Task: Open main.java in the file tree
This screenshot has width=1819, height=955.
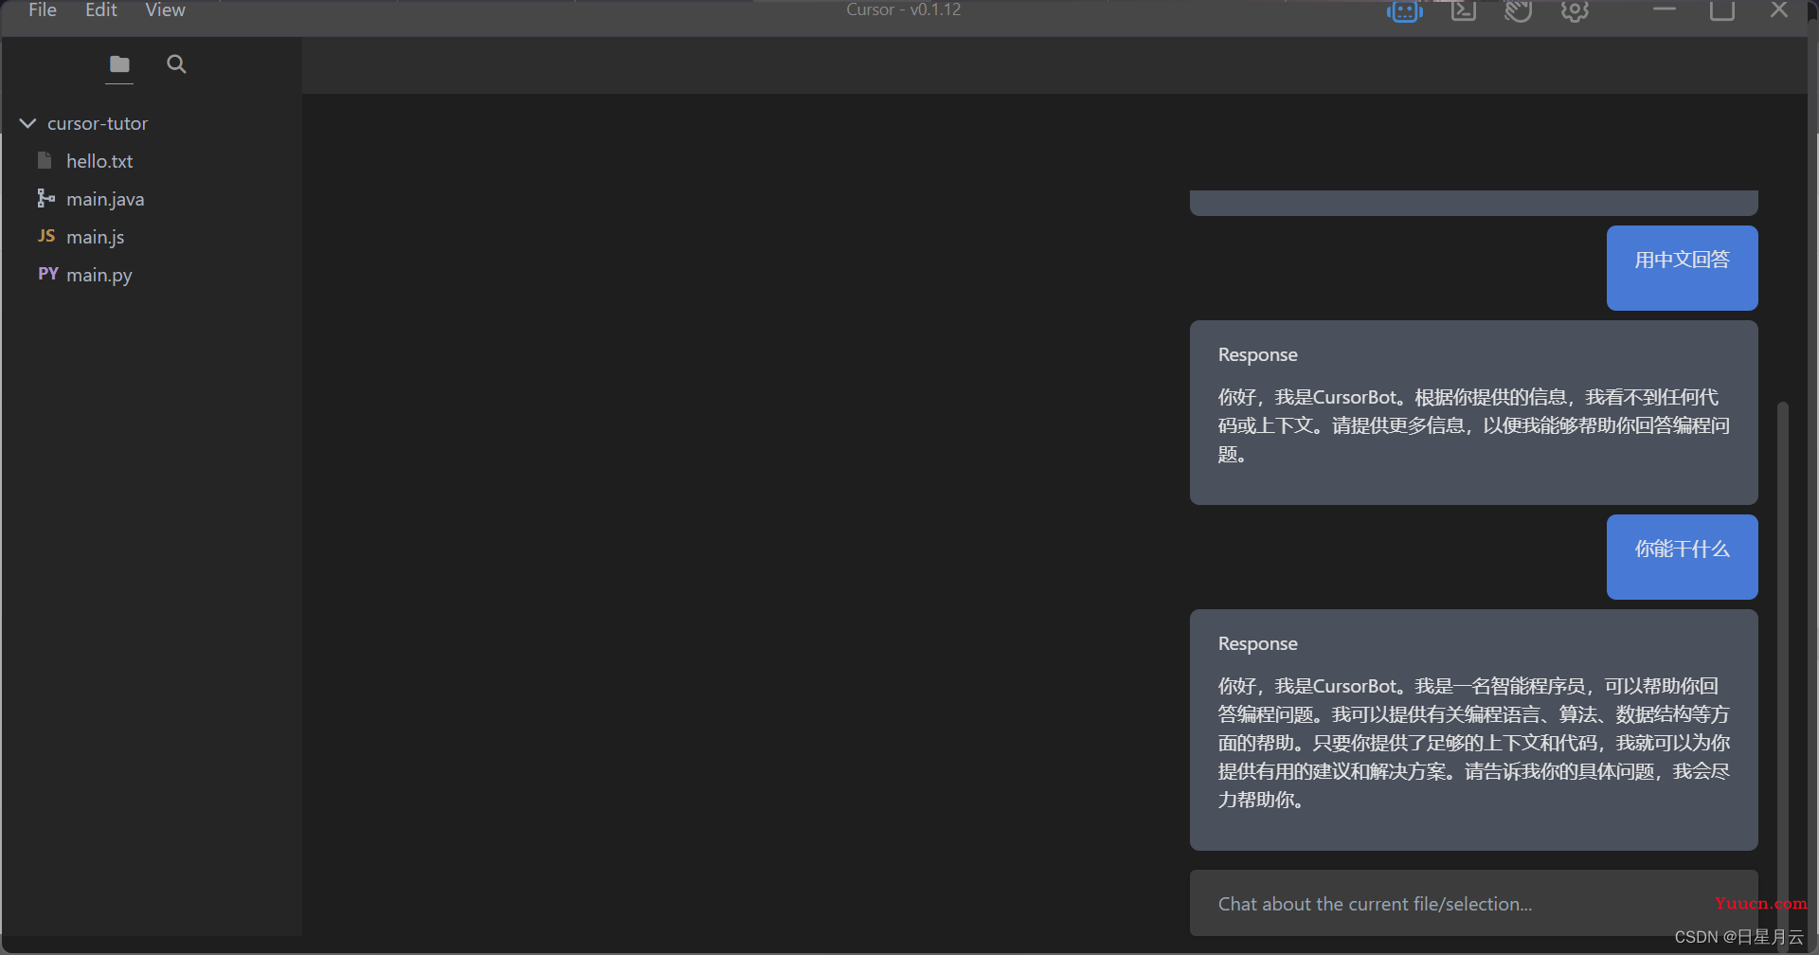Action: pyautogui.click(x=105, y=199)
